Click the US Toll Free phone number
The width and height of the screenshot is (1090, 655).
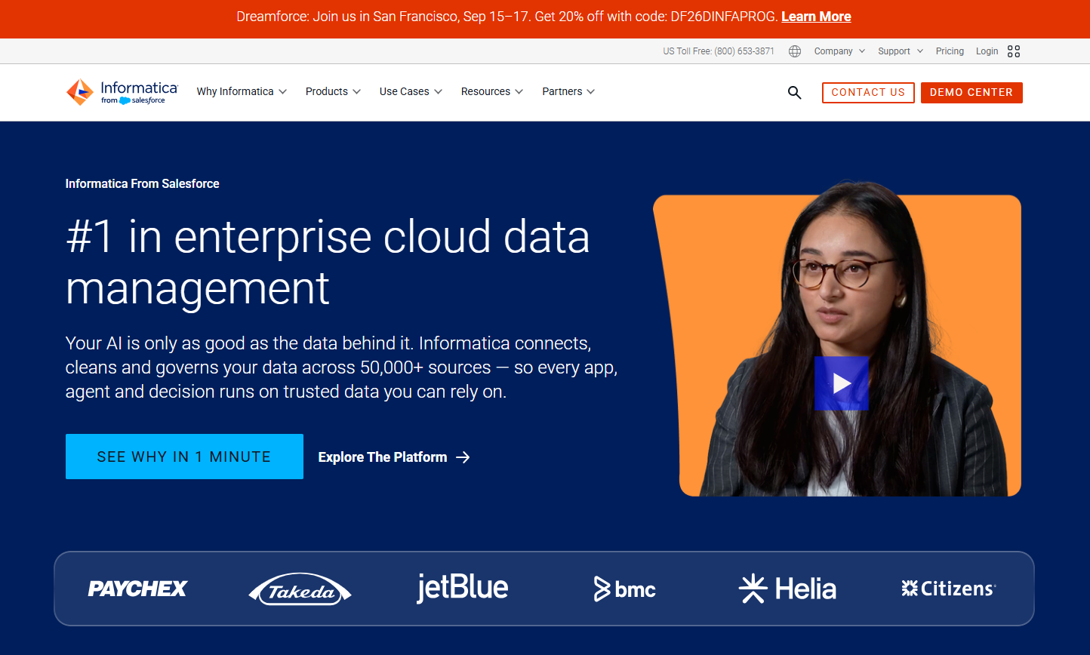click(x=719, y=51)
